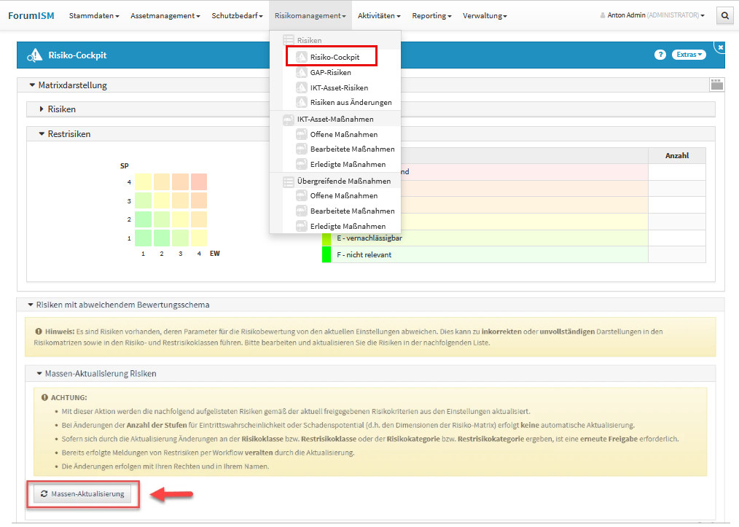Click the IKT-Asset-Risiken warning icon in menu
The image size is (739, 527).
pyautogui.click(x=301, y=87)
